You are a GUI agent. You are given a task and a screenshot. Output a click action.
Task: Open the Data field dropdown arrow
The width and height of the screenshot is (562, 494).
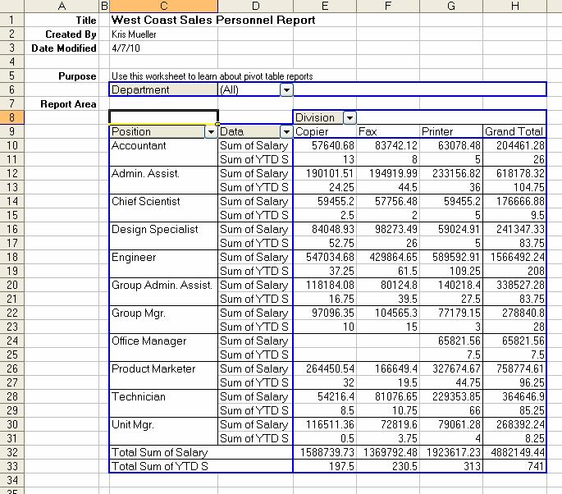(x=286, y=131)
